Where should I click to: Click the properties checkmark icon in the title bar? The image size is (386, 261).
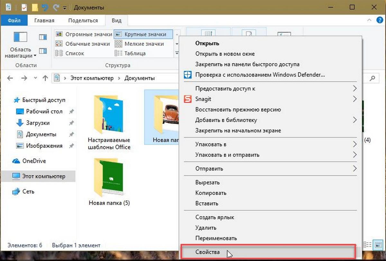24,7
